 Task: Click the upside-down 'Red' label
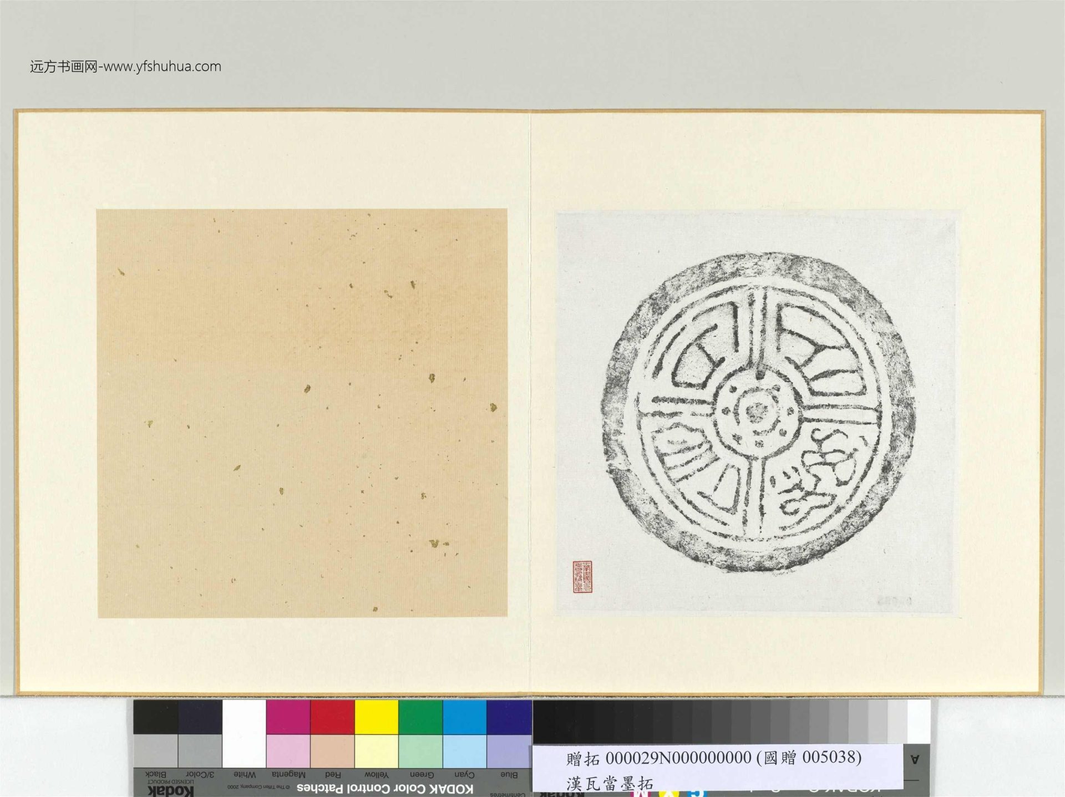coord(332,774)
